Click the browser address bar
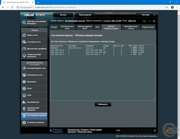 click(x=92, y=7)
